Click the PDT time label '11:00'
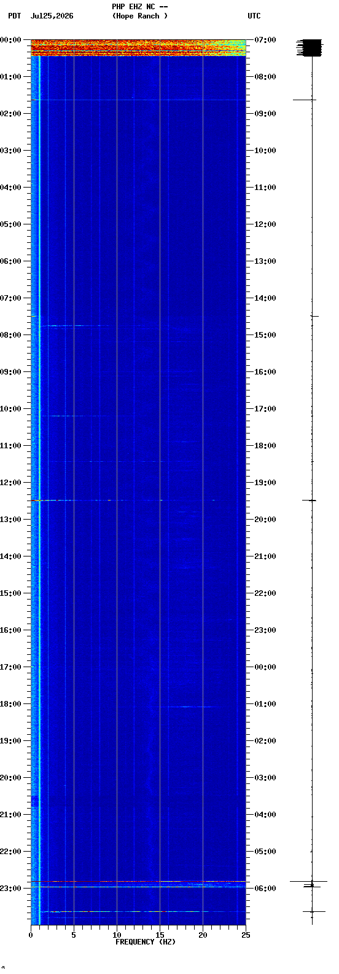The height and width of the screenshot is (974, 339). point(10,446)
